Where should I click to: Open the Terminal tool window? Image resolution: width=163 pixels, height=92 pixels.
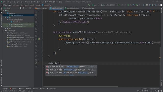coord(21,89)
